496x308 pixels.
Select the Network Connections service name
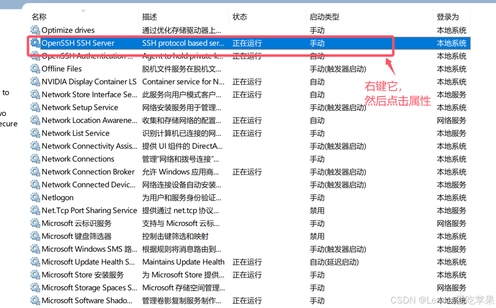coord(78,159)
